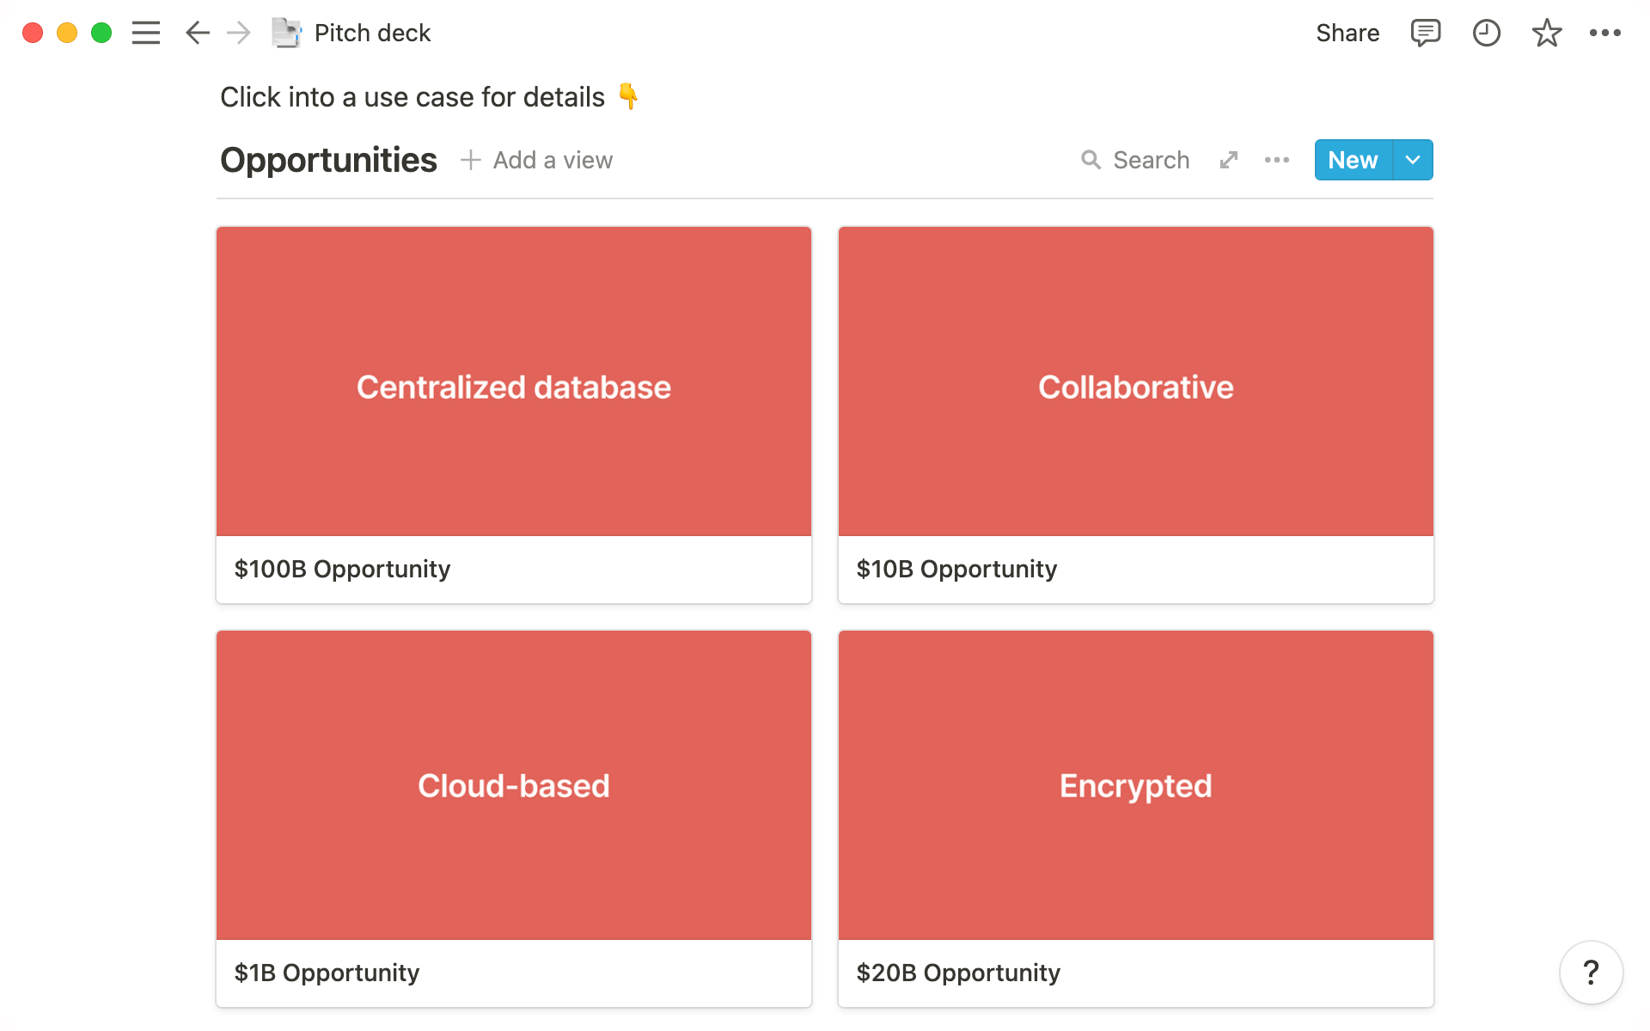This screenshot has width=1650, height=1031.
Task: Expand the New button dropdown arrow
Action: [1413, 160]
